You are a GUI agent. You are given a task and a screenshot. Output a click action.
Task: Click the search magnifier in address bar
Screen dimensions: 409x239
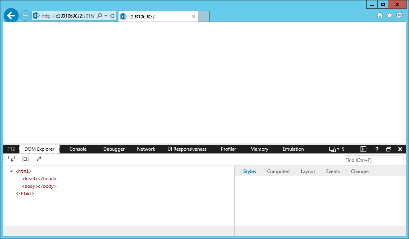click(x=100, y=16)
